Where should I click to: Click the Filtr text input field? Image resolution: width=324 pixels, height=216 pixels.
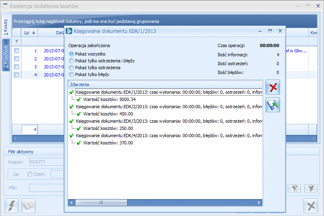47,188
